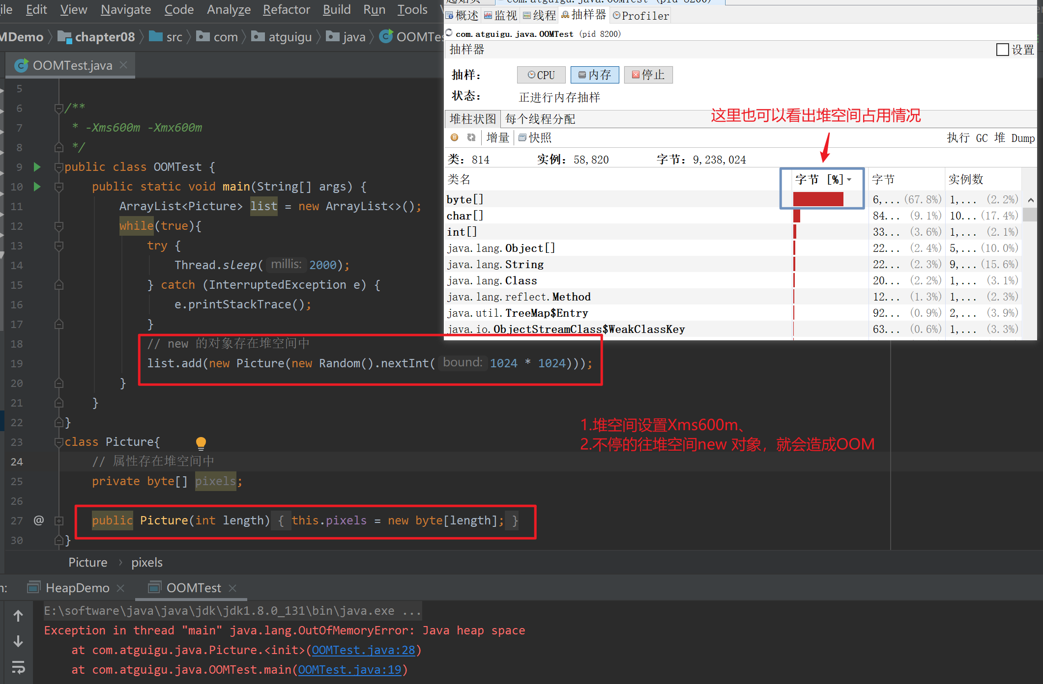
Task: Click the run gutter arrow beside main method
Action: coord(37,187)
